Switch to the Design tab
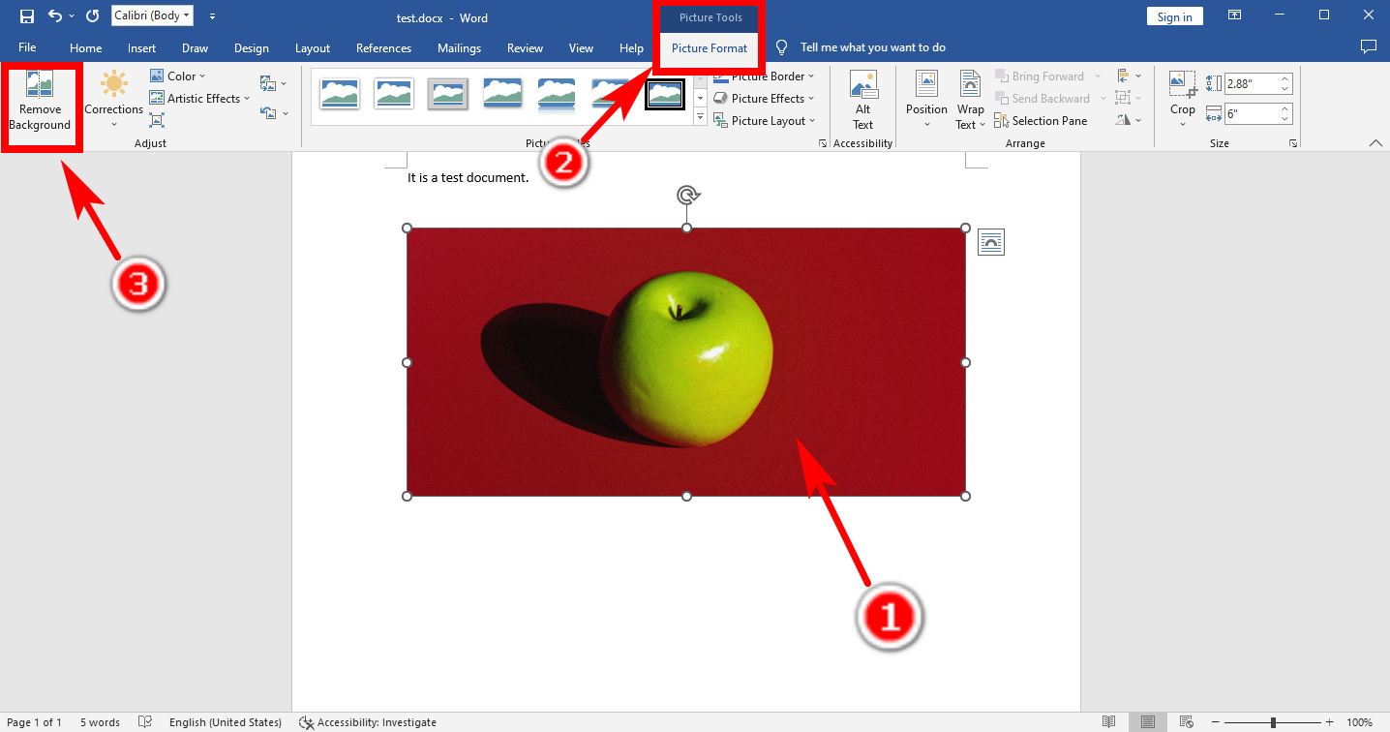Viewport: 1390px width, 732px height. click(x=252, y=47)
